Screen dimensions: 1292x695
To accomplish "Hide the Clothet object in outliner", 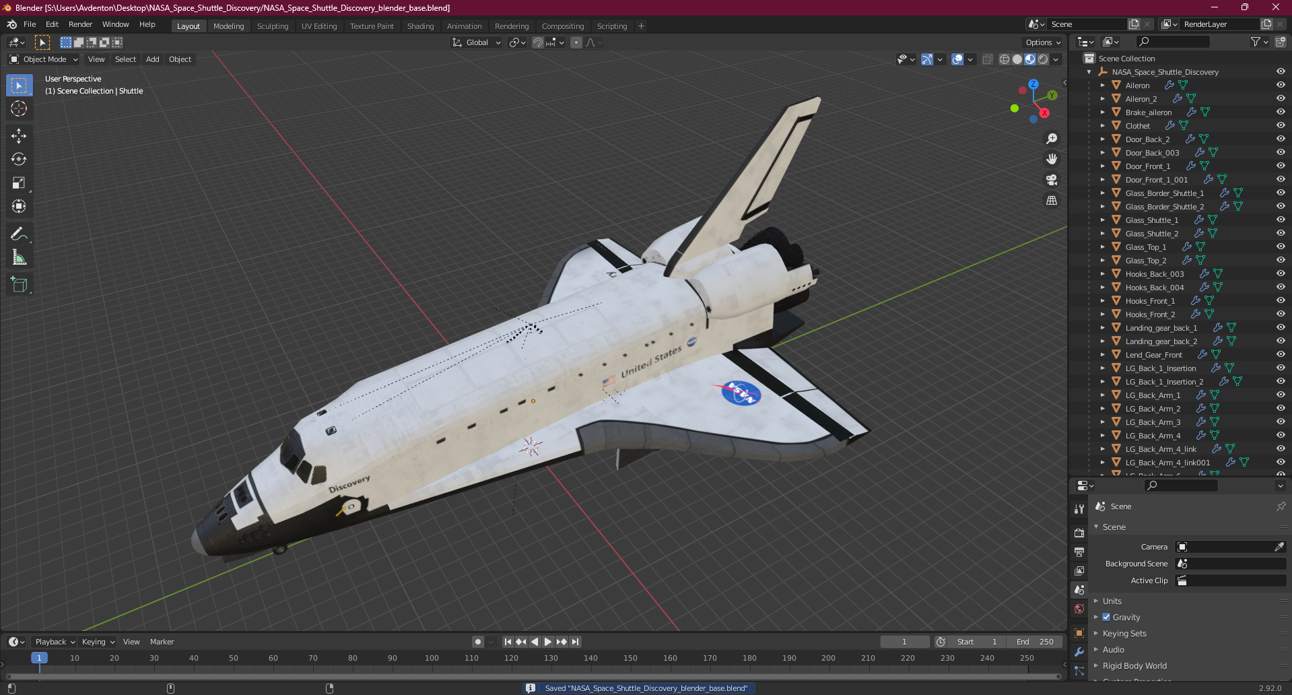I will coord(1281,125).
